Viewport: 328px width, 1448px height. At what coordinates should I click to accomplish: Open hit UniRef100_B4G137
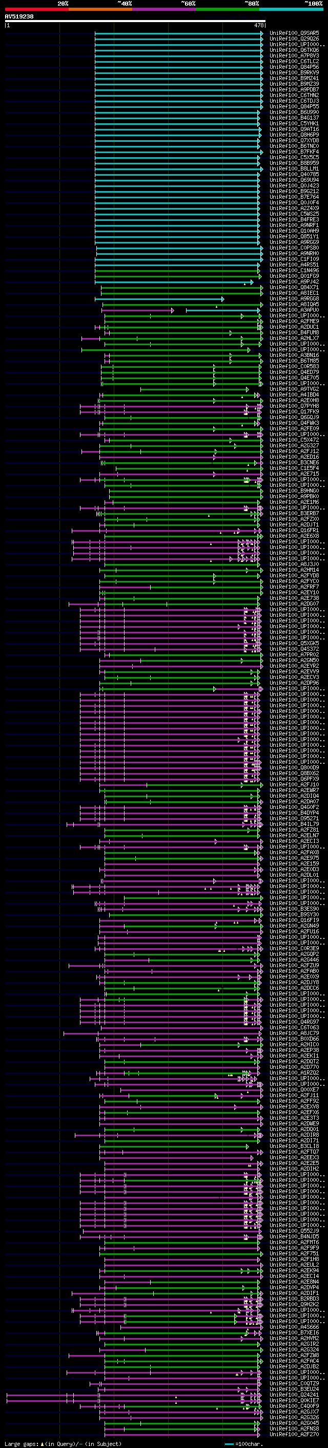click(x=294, y=118)
